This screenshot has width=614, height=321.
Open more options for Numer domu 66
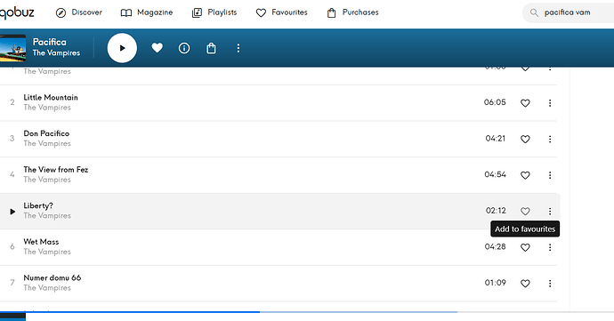click(x=550, y=284)
